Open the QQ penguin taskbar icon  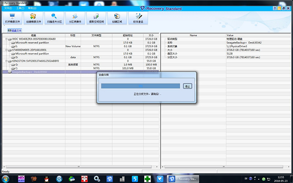pyautogui.click(x=46, y=179)
